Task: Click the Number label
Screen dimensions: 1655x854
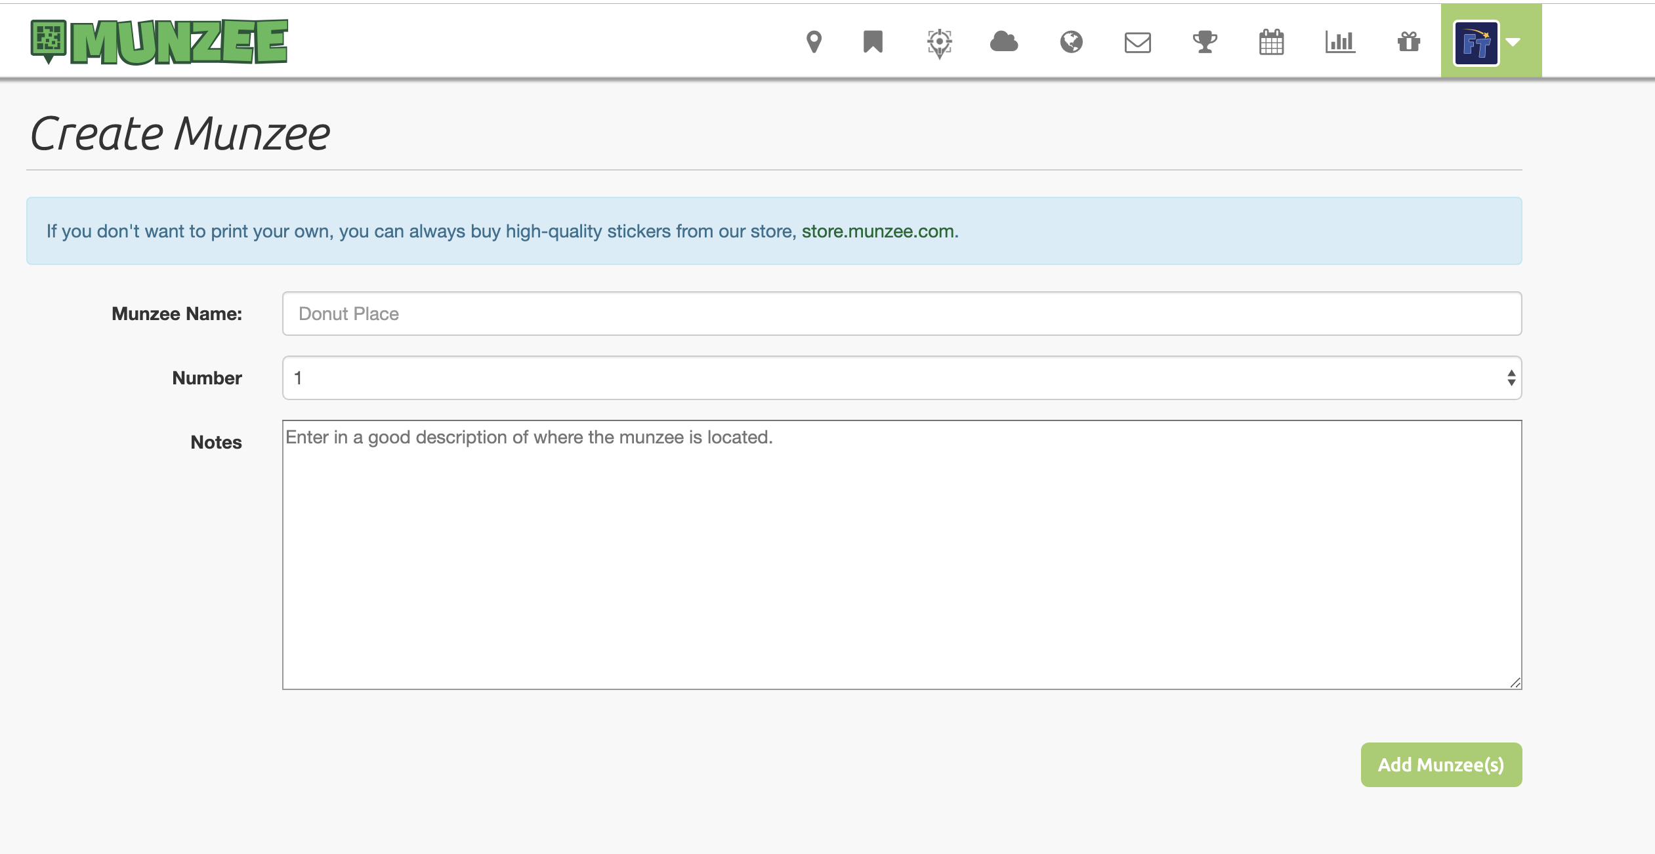Action: 207,378
